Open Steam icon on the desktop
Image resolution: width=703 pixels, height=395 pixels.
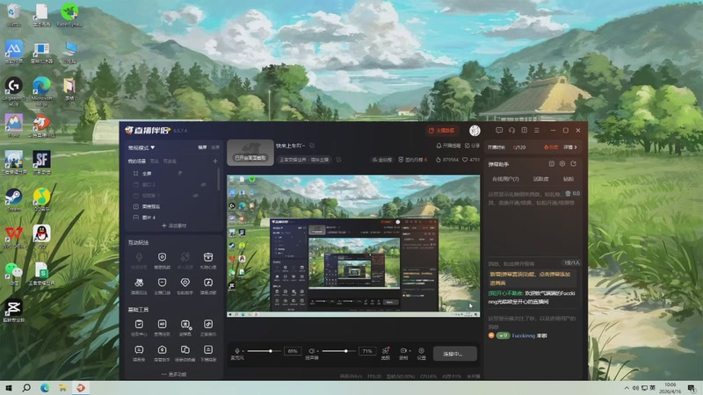13,199
